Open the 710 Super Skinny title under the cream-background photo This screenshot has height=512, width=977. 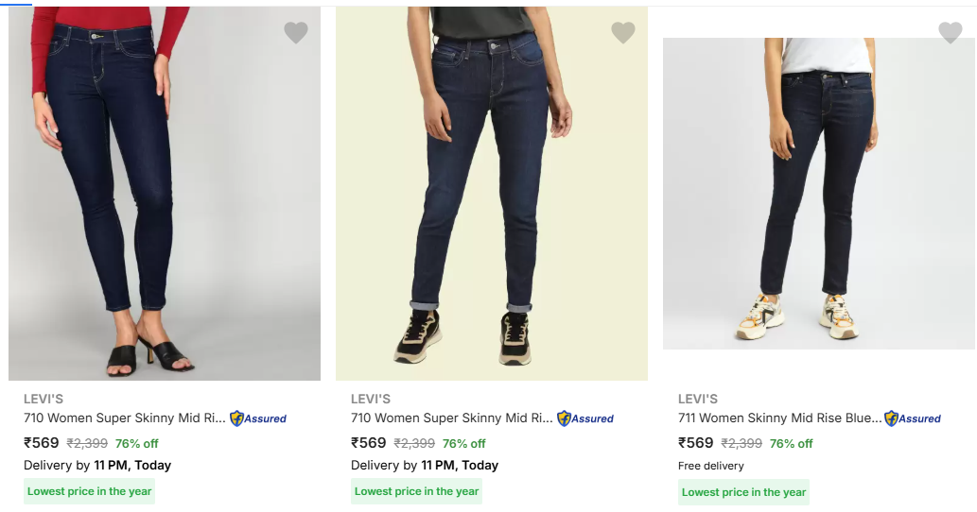451,418
